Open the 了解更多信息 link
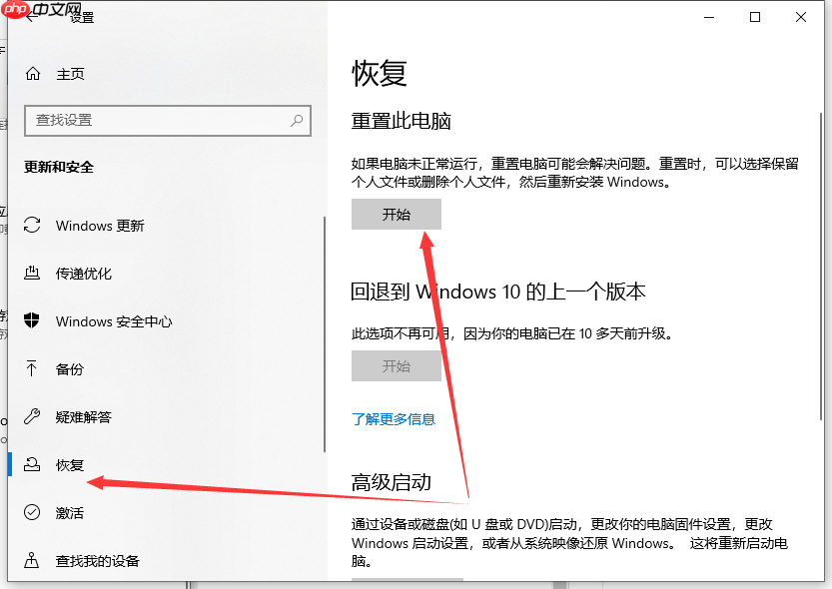 [395, 419]
